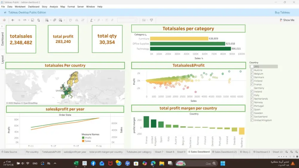Click the Sales axis sort icon
299x168 pixels.
(202, 58)
